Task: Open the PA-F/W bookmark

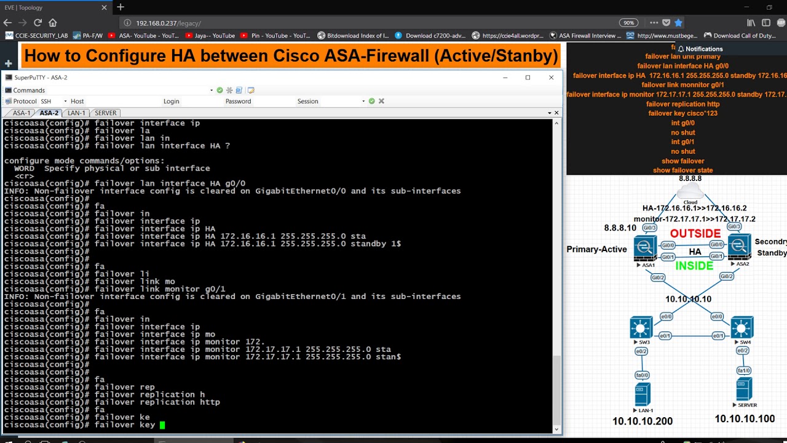Action: click(x=88, y=36)
